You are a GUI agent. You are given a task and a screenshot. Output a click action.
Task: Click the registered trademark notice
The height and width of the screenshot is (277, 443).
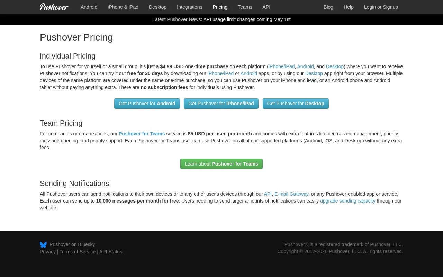tap(344, 244)
